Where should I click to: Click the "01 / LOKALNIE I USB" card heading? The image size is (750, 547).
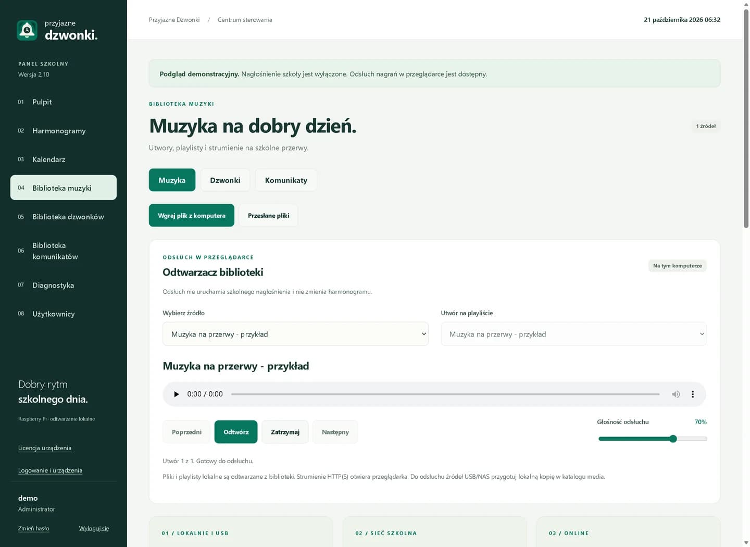(195, 533)
